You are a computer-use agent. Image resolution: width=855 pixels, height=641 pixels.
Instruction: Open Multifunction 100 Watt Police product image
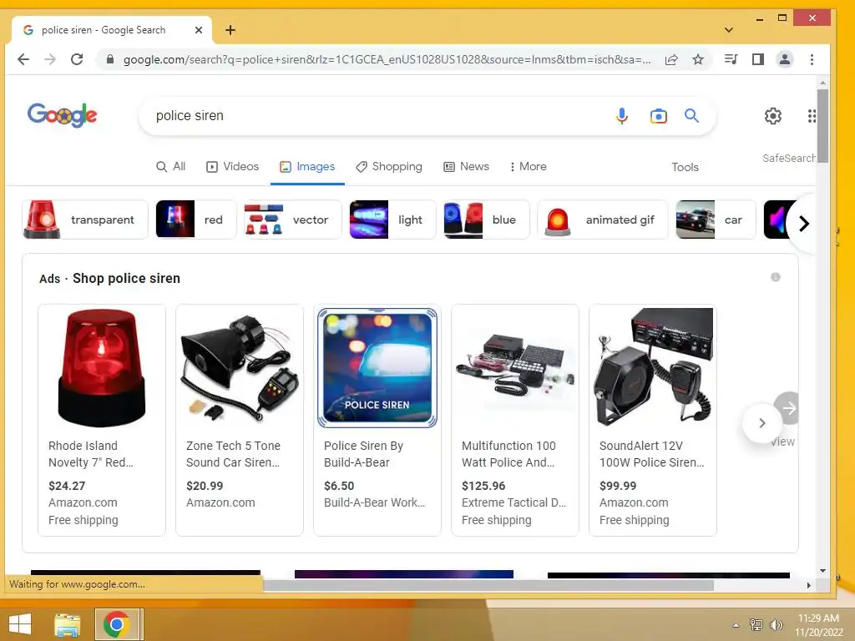tap(515, 368)
